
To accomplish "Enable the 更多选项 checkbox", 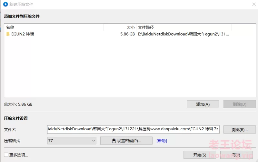I will pyautogui.click(x=6, y=155).
